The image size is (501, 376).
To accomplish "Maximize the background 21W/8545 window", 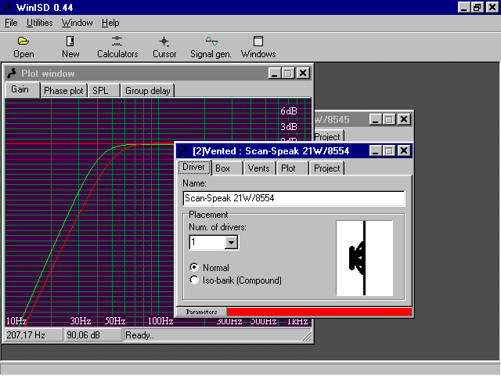I will 389,119.
